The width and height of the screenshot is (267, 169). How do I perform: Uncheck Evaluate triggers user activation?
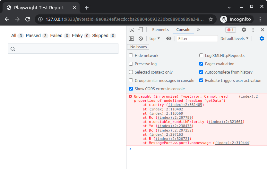pos(201,80)
